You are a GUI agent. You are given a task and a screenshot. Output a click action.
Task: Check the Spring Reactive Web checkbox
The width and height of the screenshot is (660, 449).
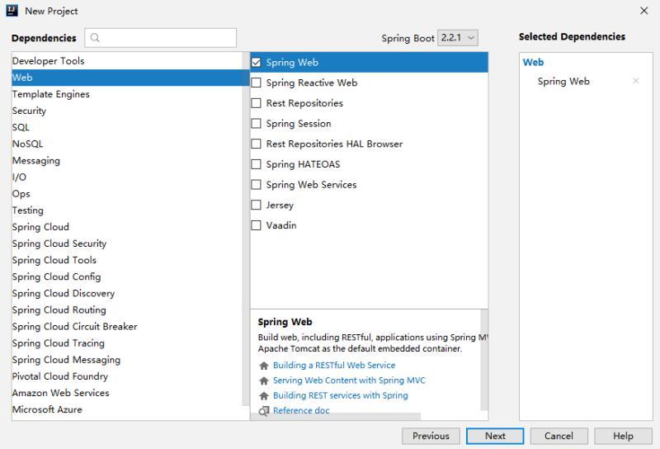256,83
